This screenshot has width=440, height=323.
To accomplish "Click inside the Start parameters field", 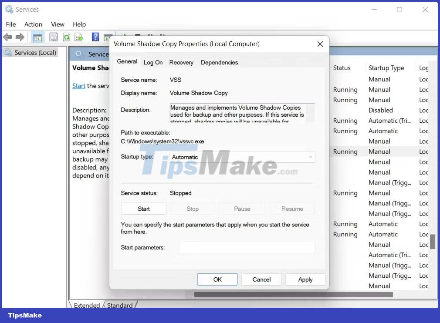I will coord(247,247).
